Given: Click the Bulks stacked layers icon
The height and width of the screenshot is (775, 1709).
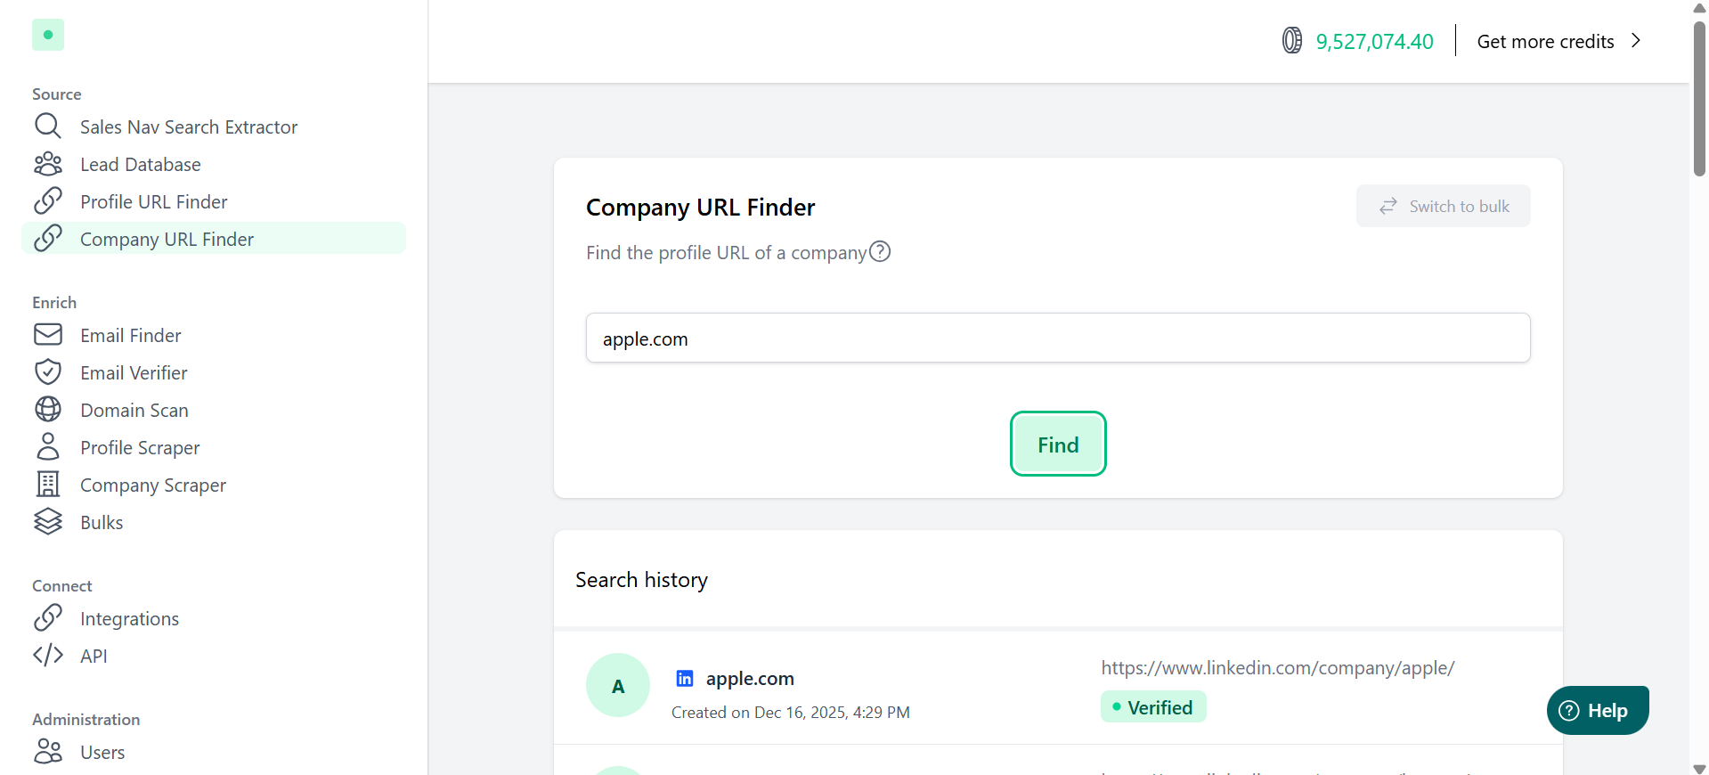Looking at the screenshot, I should pyautogui.click(x=48, y=522).
